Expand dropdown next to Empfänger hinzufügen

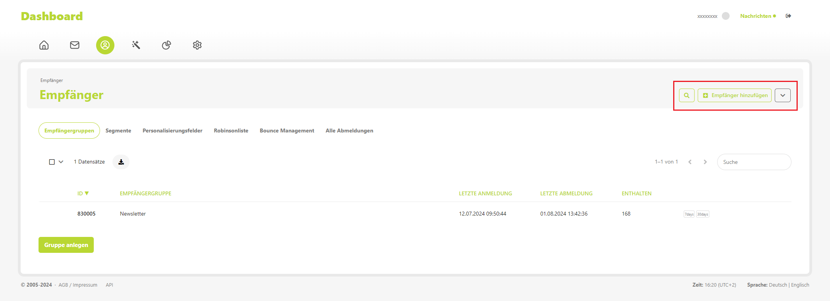[x=783, y=96]
